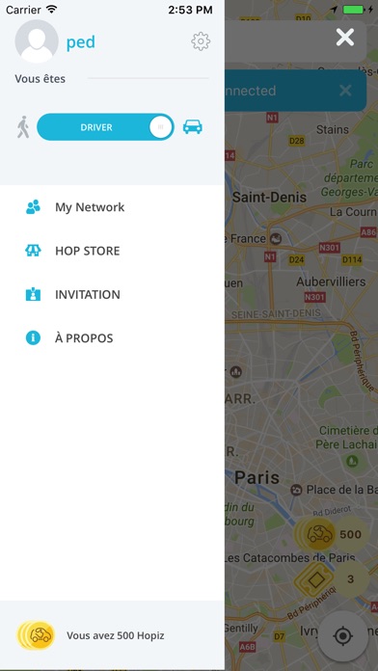The height and width of the screenshot is (671, 378).
Task: Tap the profile avatar picture
Action: (x=37, y=41)
